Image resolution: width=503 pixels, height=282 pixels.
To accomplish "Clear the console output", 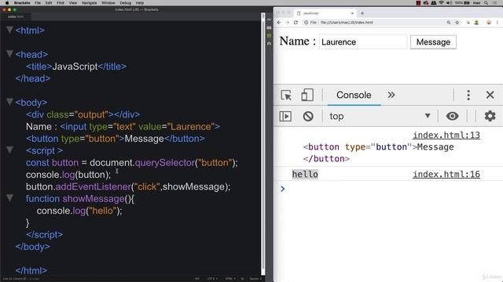I will coord(308,116).
